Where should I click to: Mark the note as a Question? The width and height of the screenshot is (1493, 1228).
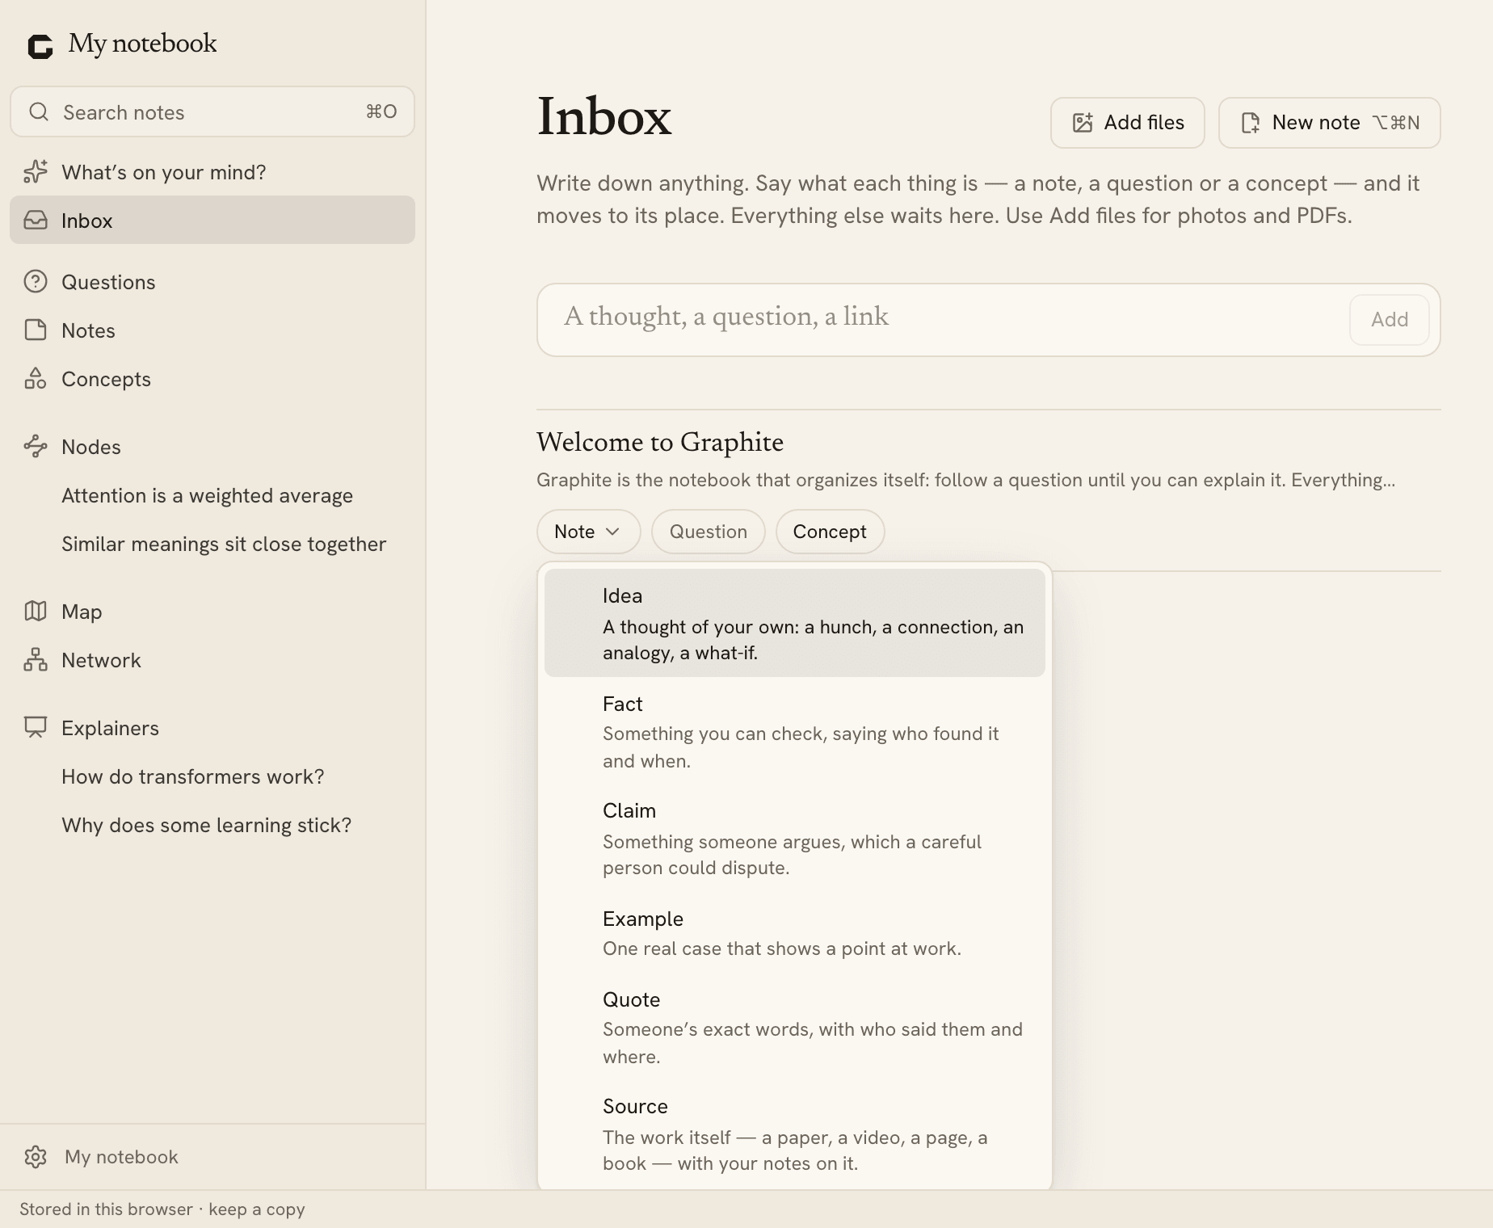[709, 532]
